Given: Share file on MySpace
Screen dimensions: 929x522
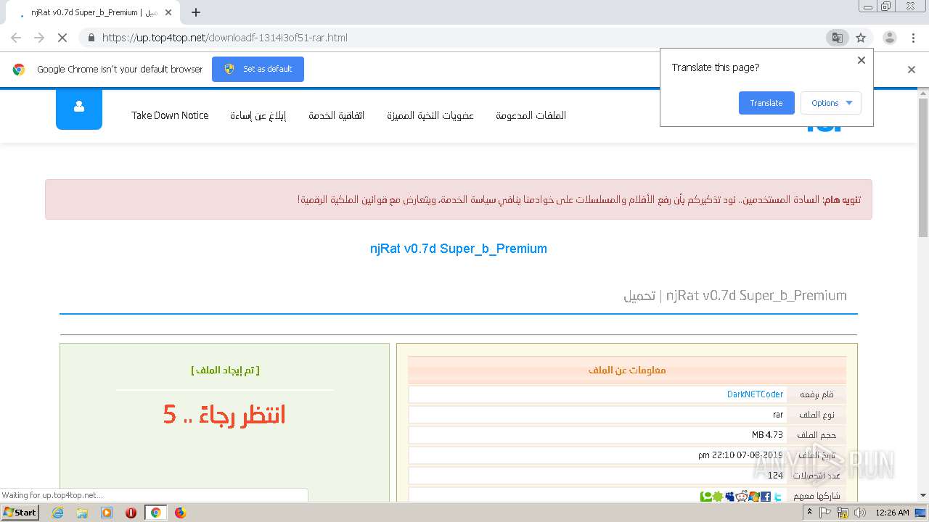Looking at the screenshot, I should [x=730, y=497].
